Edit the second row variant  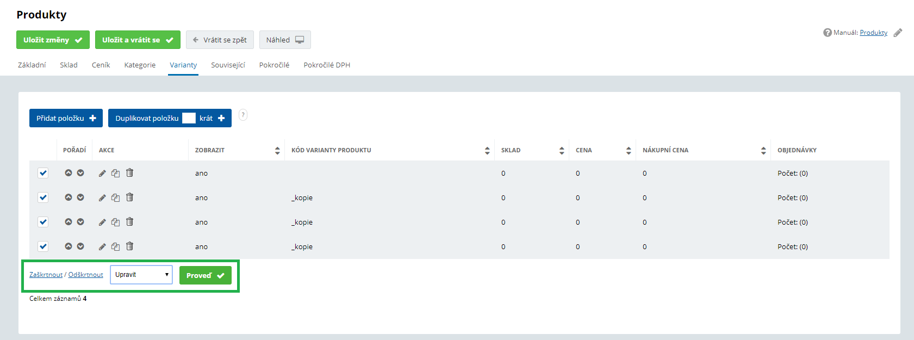pyautogui.click(x=102, y=197)
